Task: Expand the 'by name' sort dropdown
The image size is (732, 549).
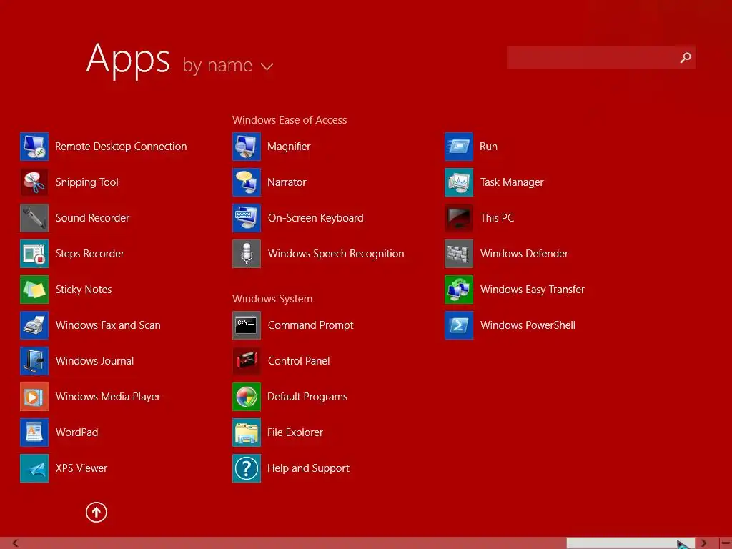Action: tap(228, 65)
